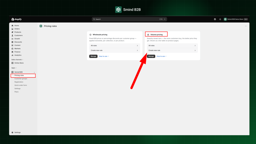Click the Orders icon in sidebar

[x=12, y=29]
